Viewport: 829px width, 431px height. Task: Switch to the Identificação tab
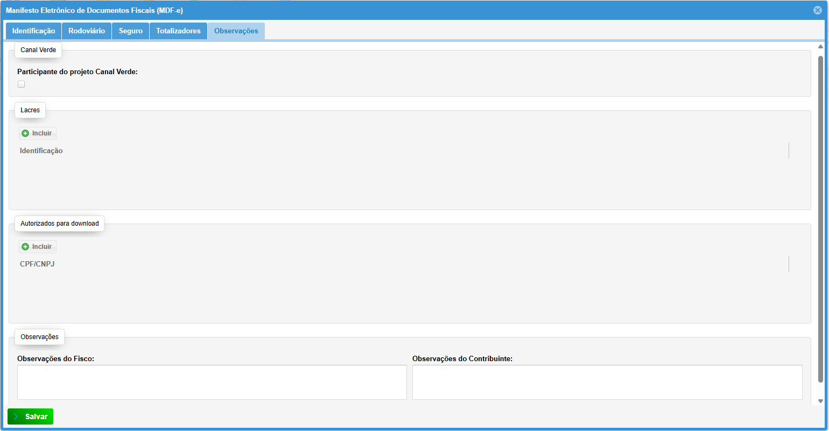pyautogui.click(x=33, y=31)
